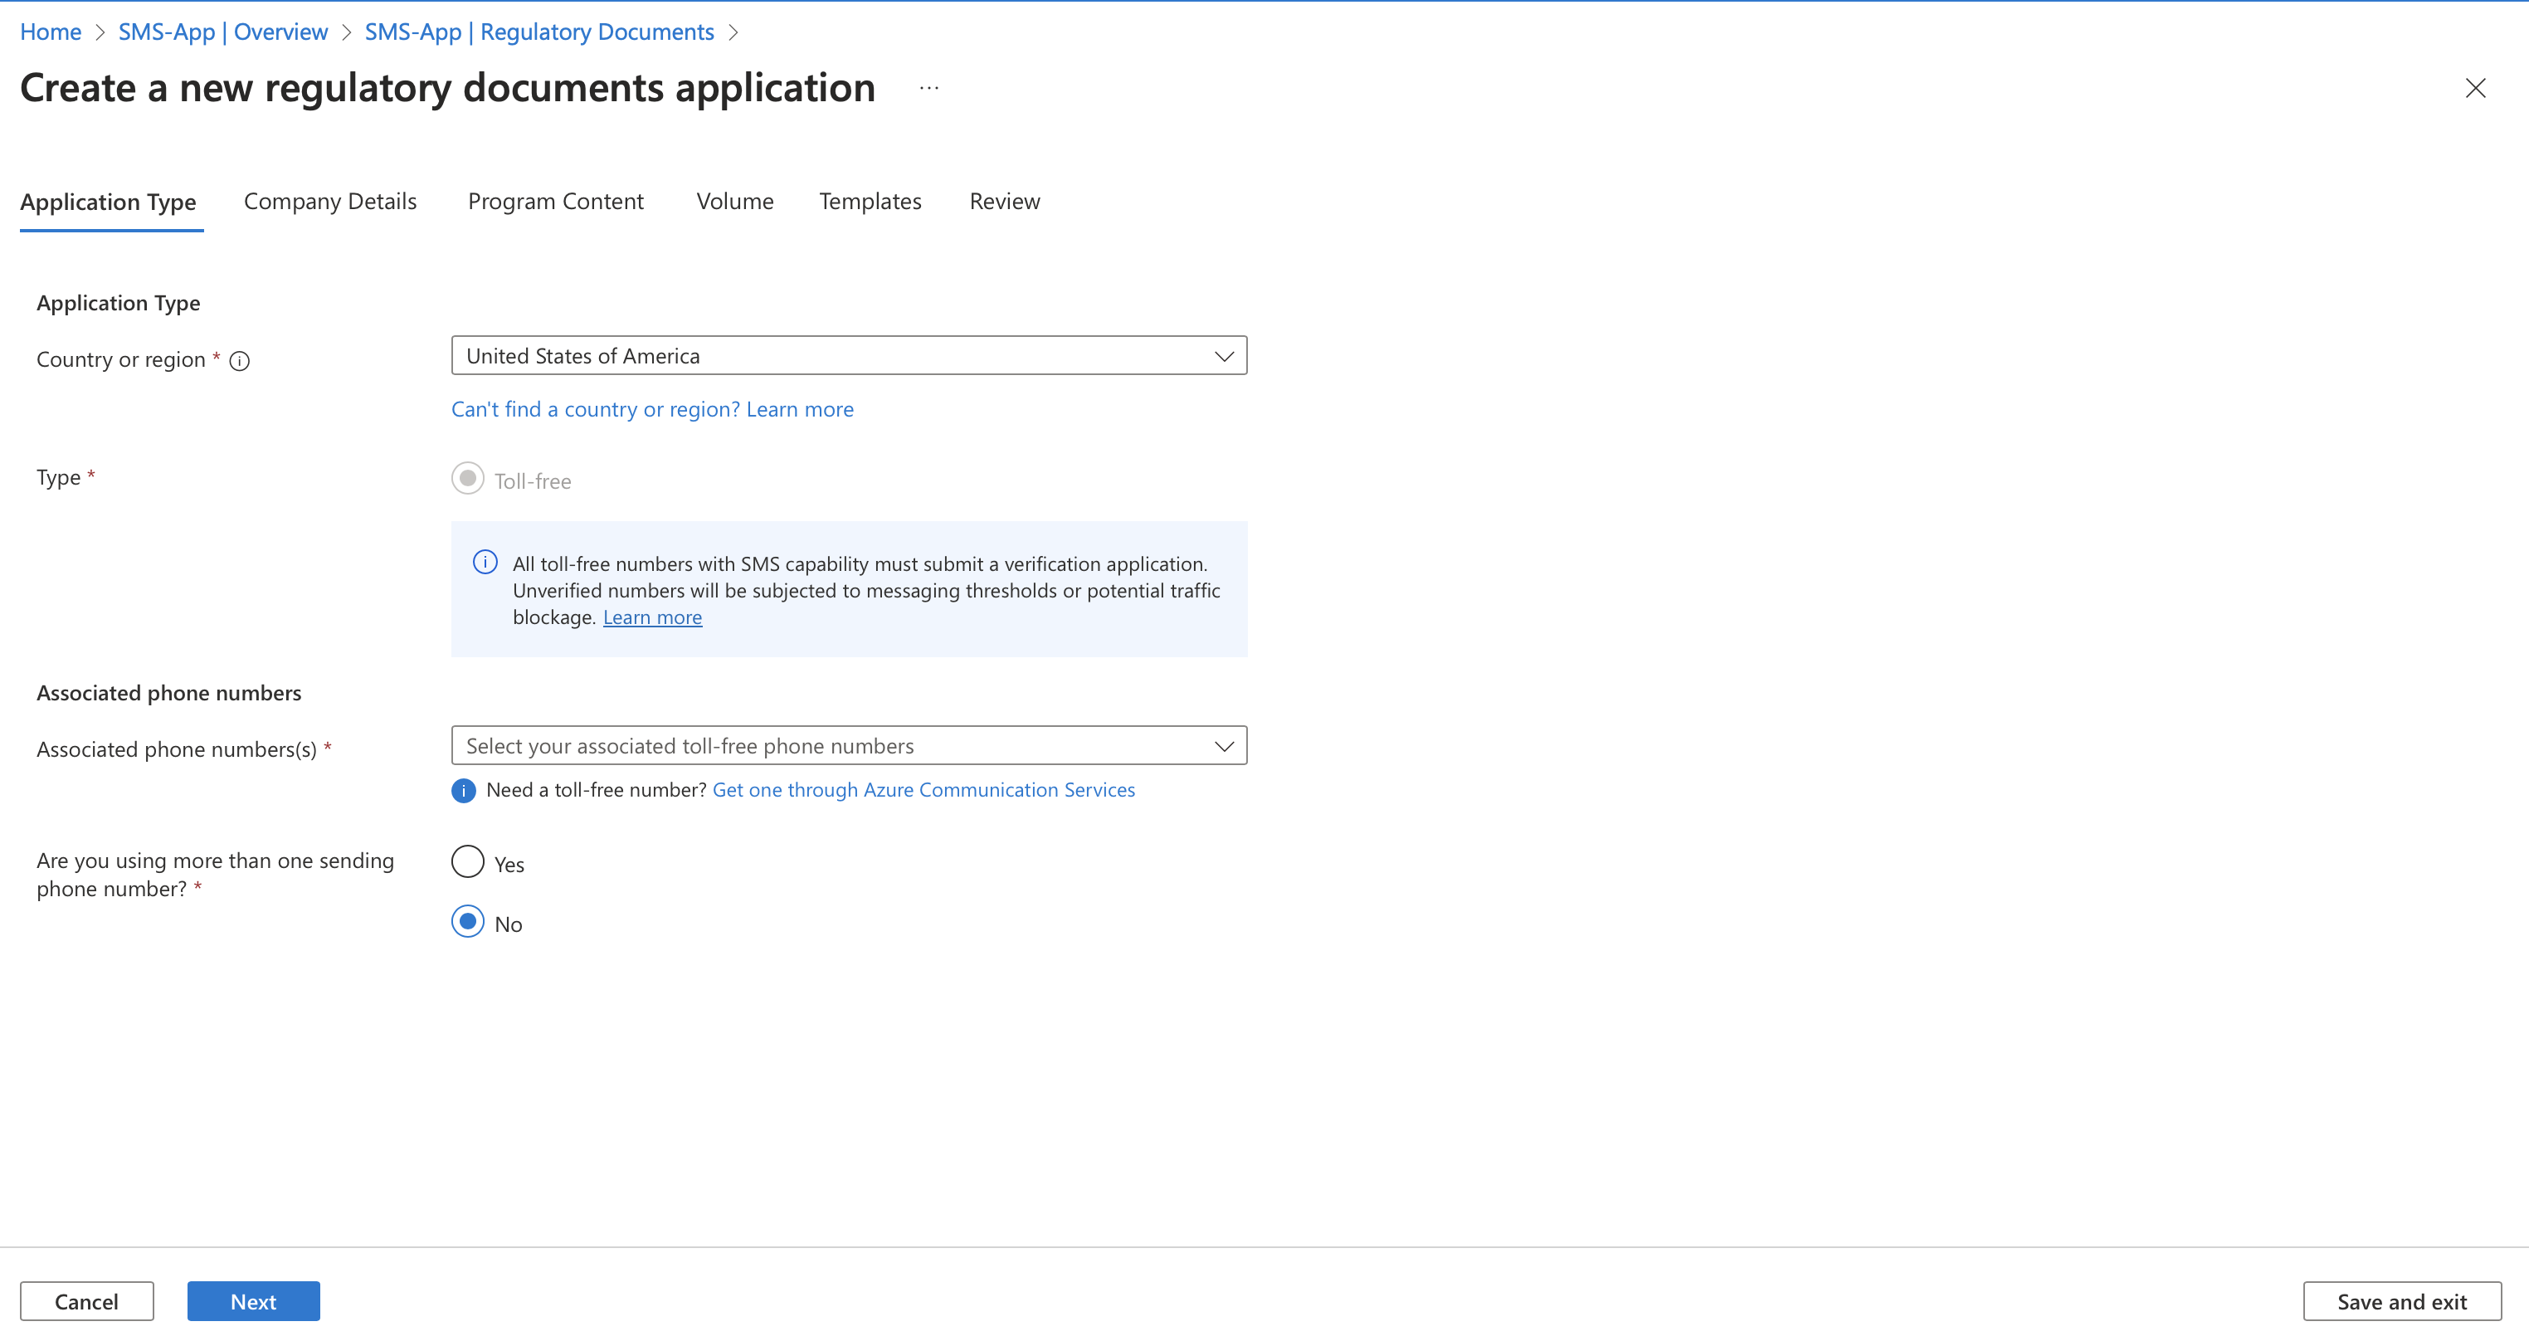Switch to the Company Details tab
This screenshot has width=2529, height=1341.
pyautogui.click(x=330, y=202)
